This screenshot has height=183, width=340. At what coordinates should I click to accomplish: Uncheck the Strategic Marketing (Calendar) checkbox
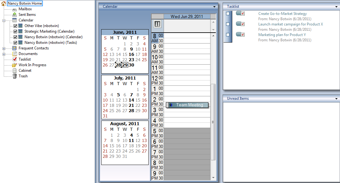tap(16, 31)
